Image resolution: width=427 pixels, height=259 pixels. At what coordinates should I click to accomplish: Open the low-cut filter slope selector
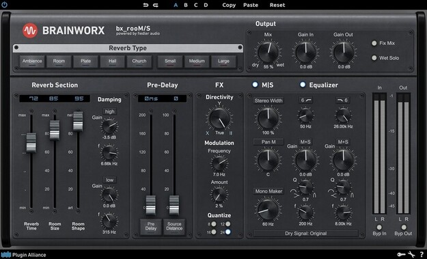pyautogui.click(x=305, y=100)
